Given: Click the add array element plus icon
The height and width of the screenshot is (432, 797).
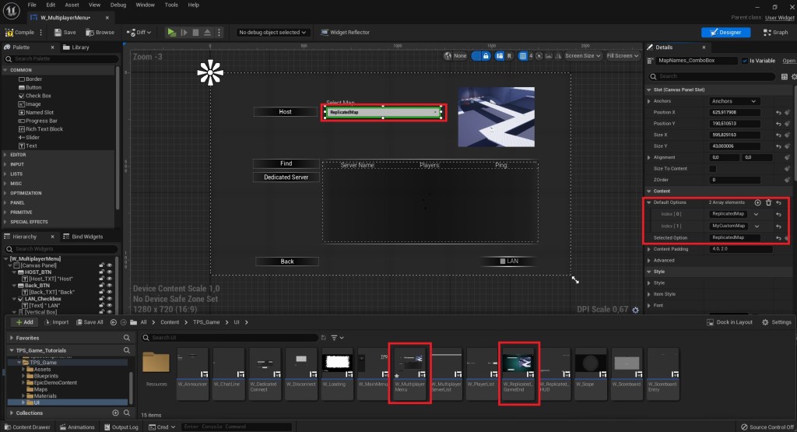Looking at the screenshot, I should 757,202.
